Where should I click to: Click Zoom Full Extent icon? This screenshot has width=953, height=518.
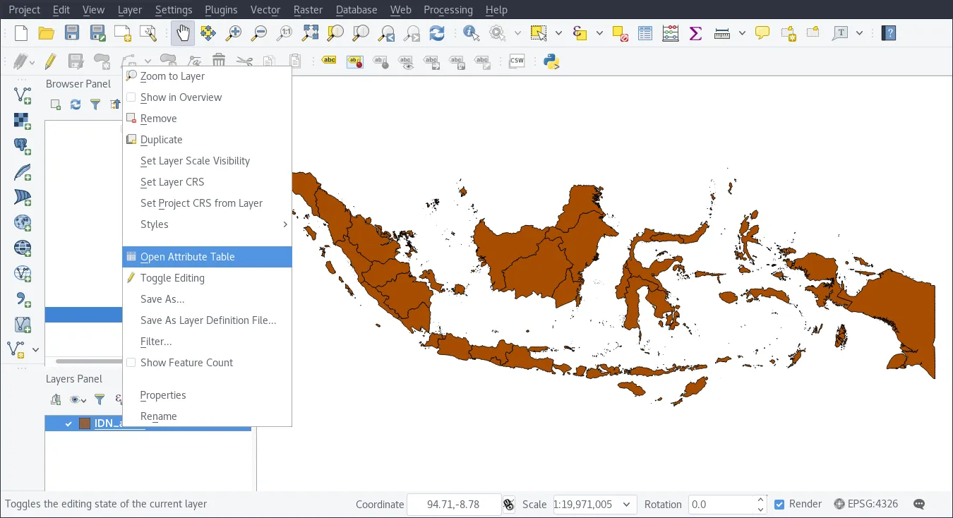(x=309, y=32)
